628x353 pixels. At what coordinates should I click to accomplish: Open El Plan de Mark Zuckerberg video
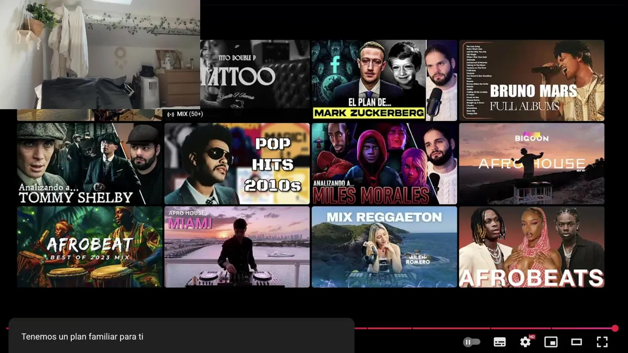pyautogui.click(x=384, y=80)
